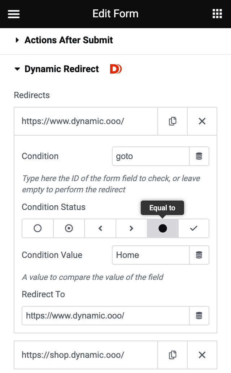Choose the Not Empty condition status
The image size is (231, 373).
pos(69,228)
